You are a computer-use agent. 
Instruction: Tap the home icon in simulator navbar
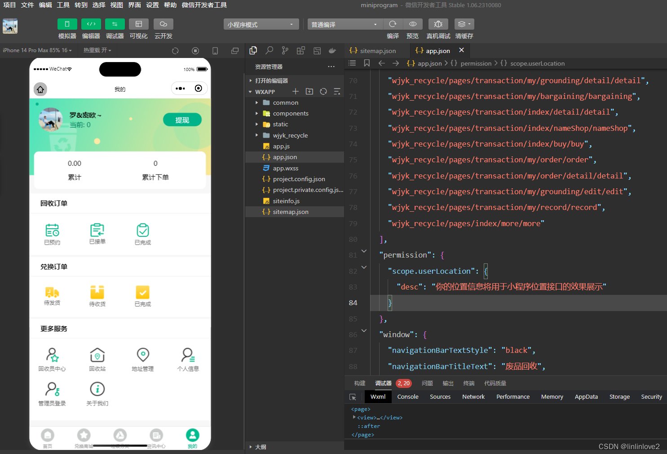tap(40, 89)
